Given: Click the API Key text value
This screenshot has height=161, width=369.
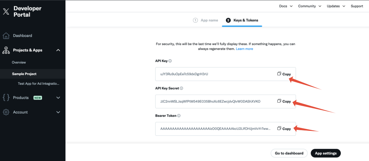Looking at the screenshot, I should point(184,74).
